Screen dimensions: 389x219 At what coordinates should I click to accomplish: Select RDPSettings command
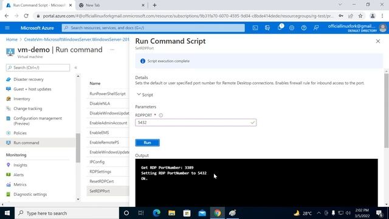click(x=100, y=172)
